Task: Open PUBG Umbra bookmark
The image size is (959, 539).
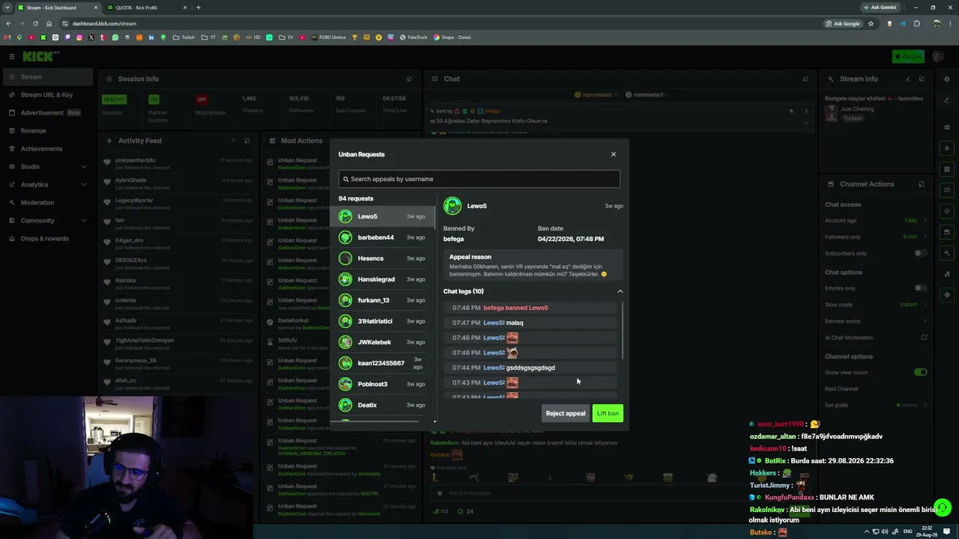Action: (328, 37)
